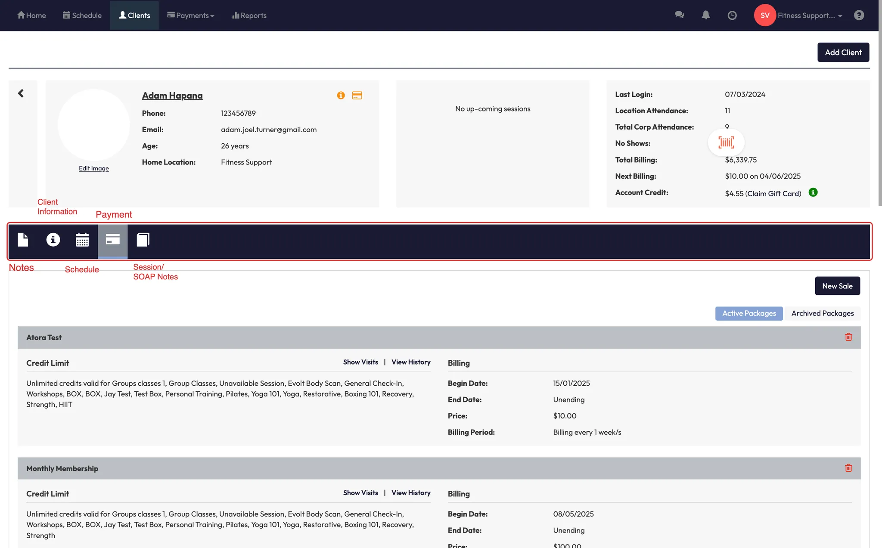Delete the Atora Test package
Screen dimensions: 882x548
click(848, 337)
